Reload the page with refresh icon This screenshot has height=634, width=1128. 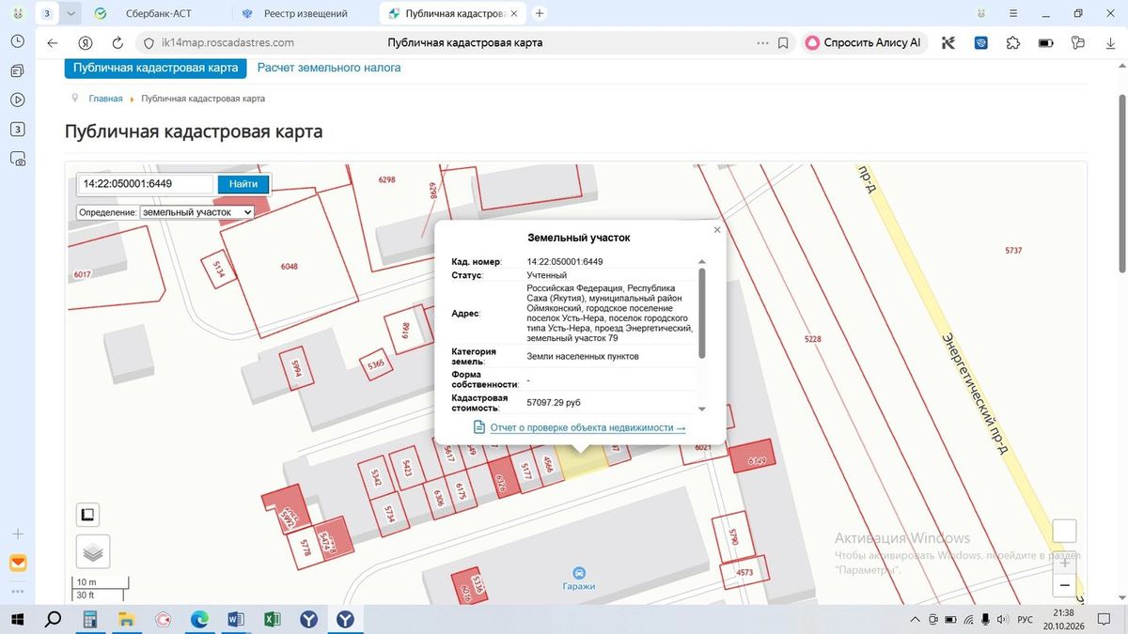[x=117, y=43]
